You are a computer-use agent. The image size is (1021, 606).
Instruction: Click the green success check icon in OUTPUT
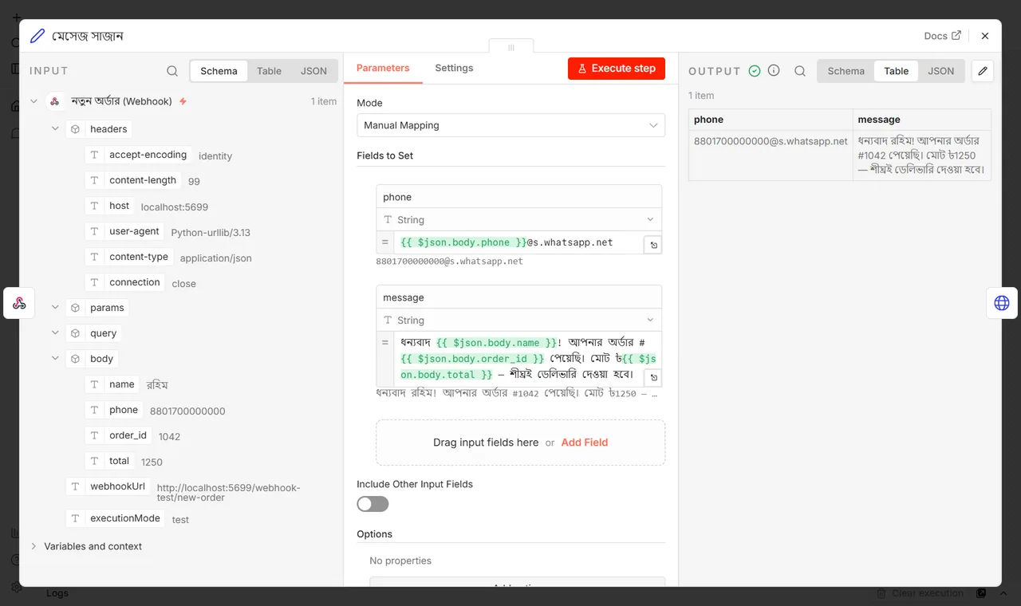click(755, 71)
